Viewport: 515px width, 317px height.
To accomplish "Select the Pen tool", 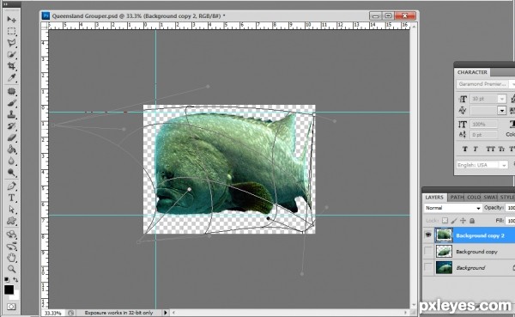I will click(x=11, y=186).
